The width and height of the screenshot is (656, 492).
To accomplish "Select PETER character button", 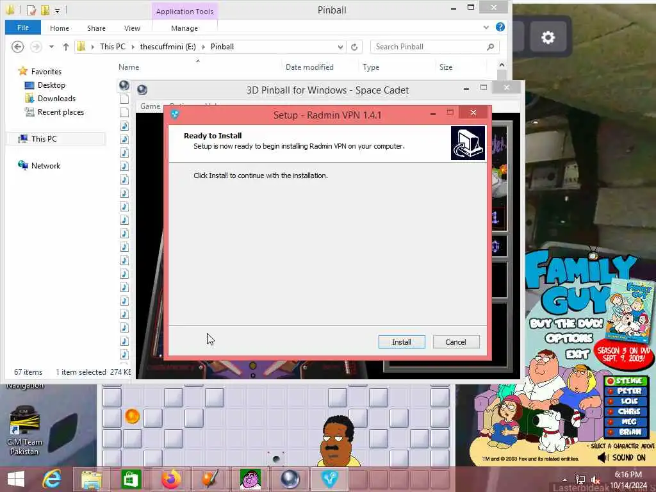I will coord(627,391).
